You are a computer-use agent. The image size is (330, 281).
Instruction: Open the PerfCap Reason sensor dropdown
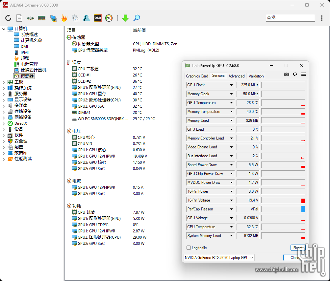[x=231, y=209]
